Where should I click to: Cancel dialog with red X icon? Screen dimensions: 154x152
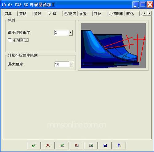coord(48,145)
